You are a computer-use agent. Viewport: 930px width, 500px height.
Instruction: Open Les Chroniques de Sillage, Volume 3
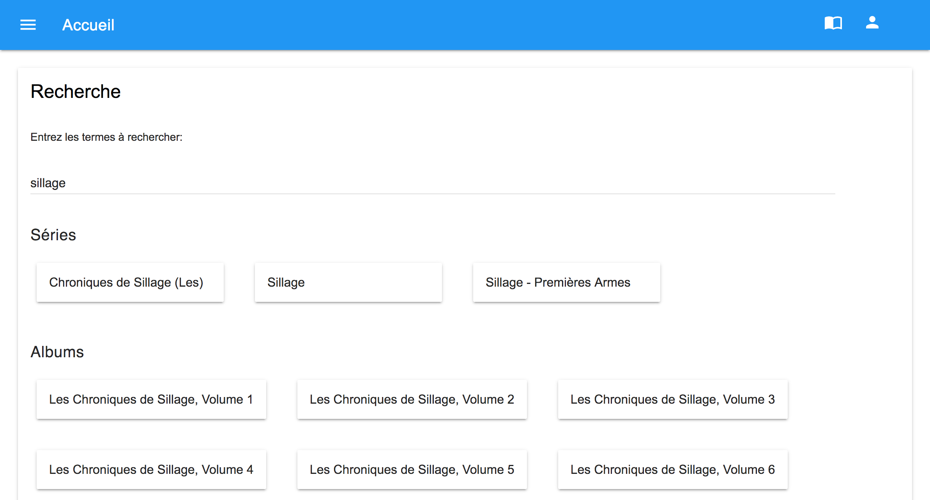pyautogui.click(x=673, y=399)
